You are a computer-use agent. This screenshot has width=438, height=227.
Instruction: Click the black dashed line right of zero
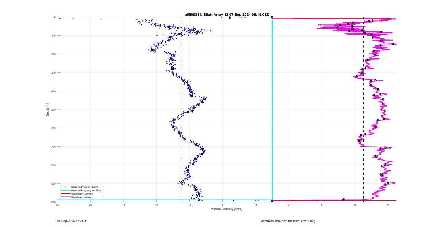(363, 109)
